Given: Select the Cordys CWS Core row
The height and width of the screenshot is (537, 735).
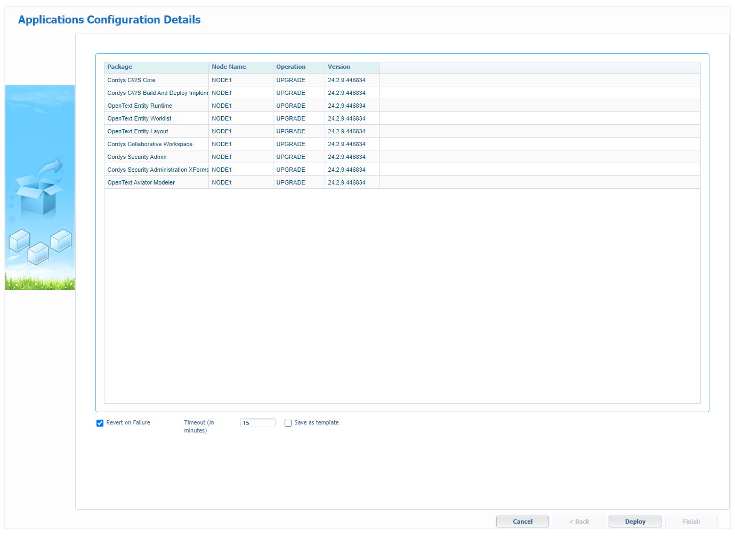Looking at the screenshot, I should point(132,80).
